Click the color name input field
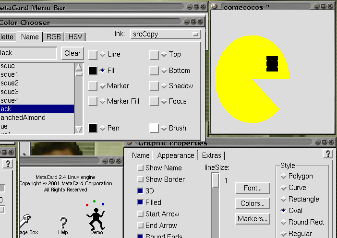 point(28,53)
